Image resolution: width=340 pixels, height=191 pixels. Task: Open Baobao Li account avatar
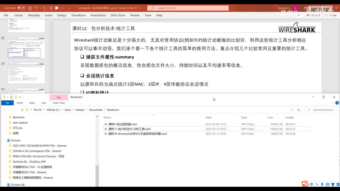296,8
